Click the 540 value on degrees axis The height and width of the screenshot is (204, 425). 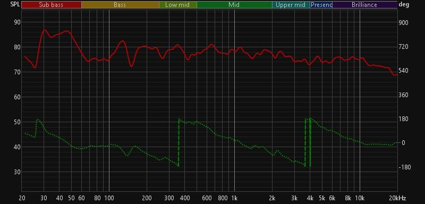tap(404, 71)
